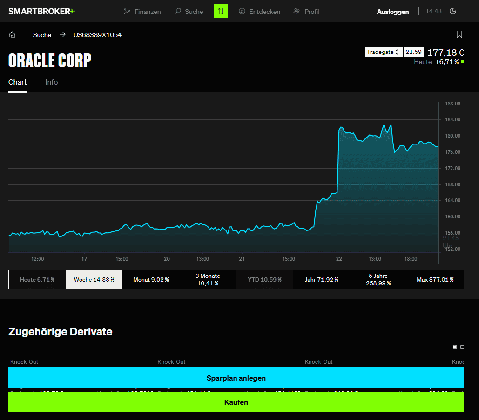Screen dimensions: 479x420
Task: Click the chart peak near 184.00
Action: point(391,125)
